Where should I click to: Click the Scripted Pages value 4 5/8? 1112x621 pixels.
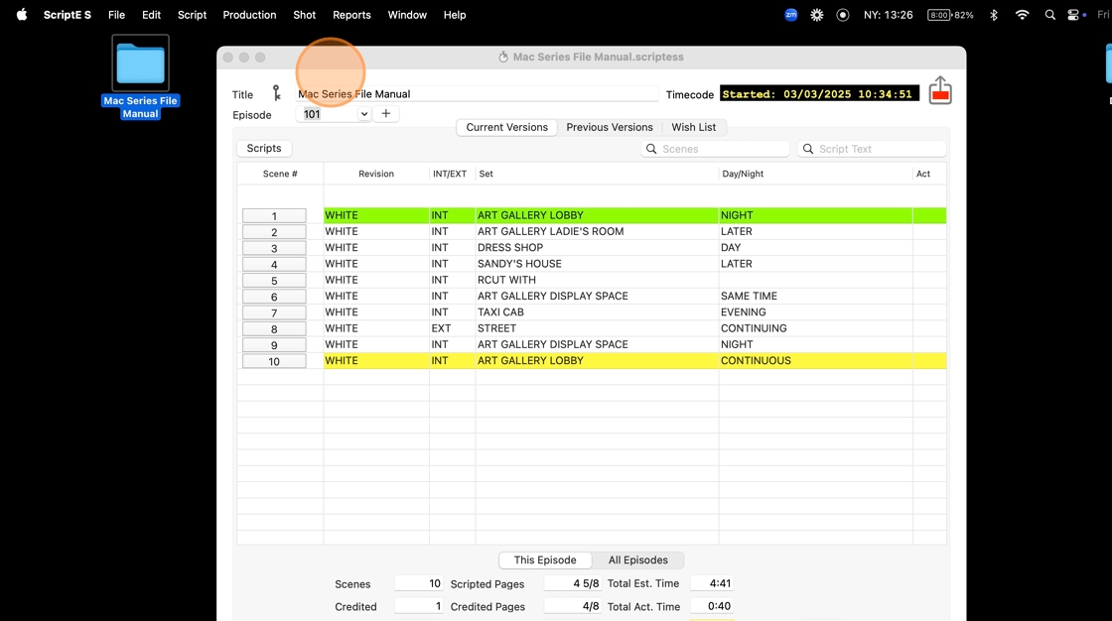[572, 583]
